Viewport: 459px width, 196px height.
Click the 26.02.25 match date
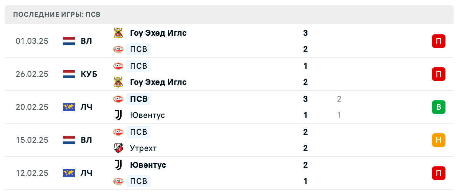[32, 74]
